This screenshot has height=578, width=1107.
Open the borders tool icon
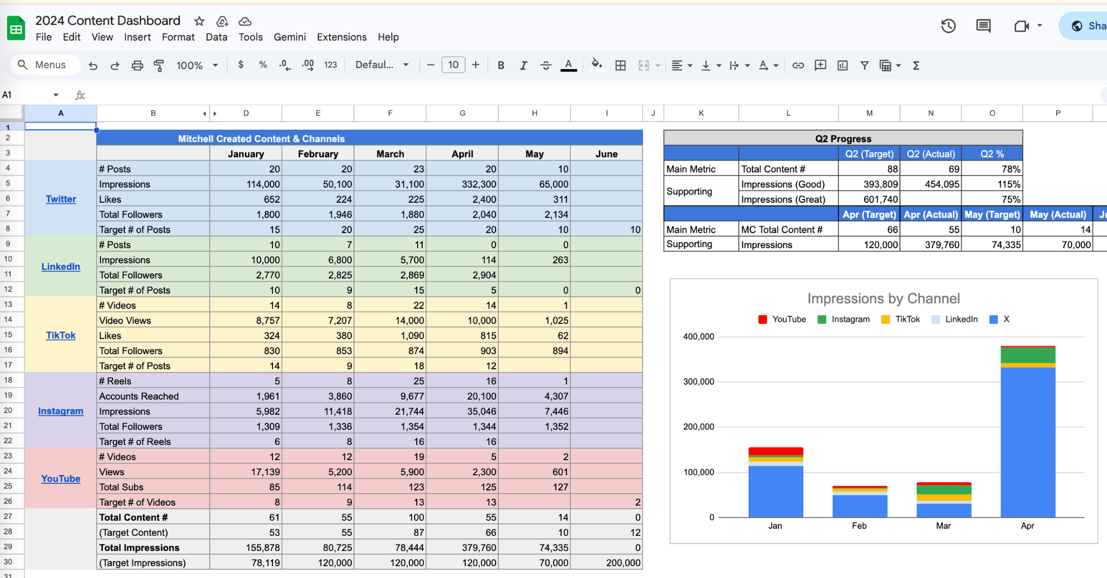click(621, 65)
